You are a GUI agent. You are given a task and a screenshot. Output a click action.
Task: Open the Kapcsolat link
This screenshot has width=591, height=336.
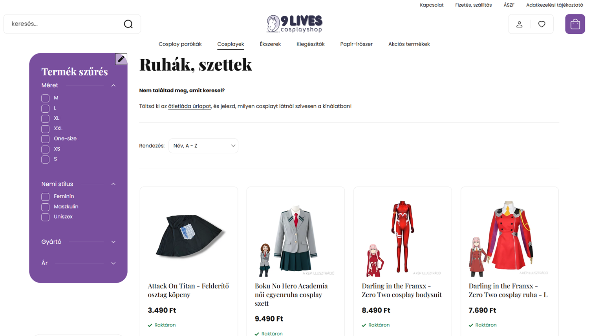(x=432, y=5)
